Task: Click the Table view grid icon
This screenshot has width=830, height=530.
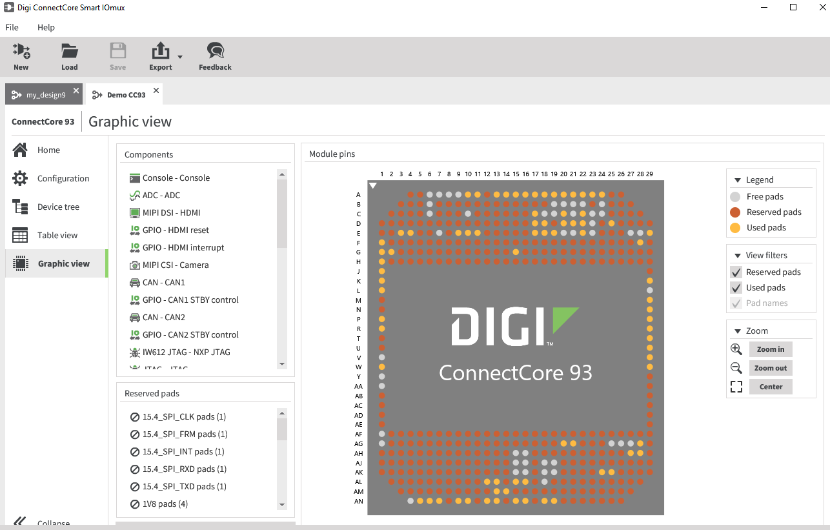Action: point(20,235)
